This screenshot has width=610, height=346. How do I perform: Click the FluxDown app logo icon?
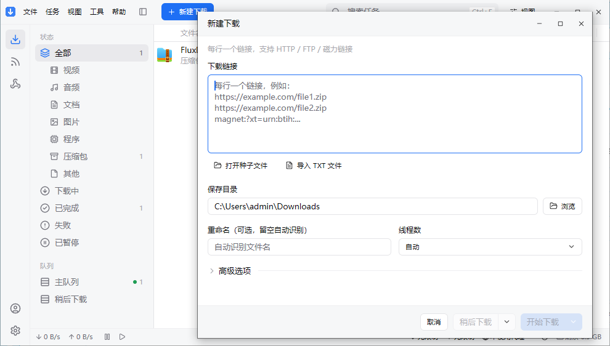(10, 12)
